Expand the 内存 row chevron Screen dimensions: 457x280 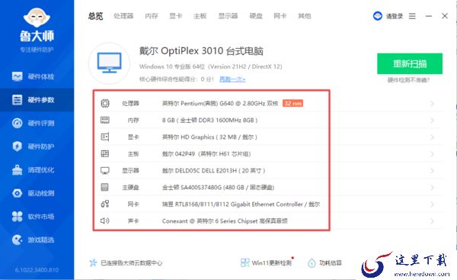tap(432, 121)
